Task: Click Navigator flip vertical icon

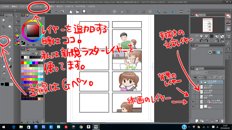Action: coord(222,40)
